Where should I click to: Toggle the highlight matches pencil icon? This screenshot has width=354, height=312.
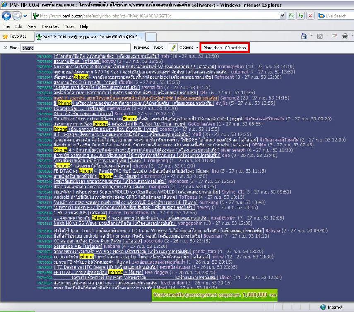173,48
